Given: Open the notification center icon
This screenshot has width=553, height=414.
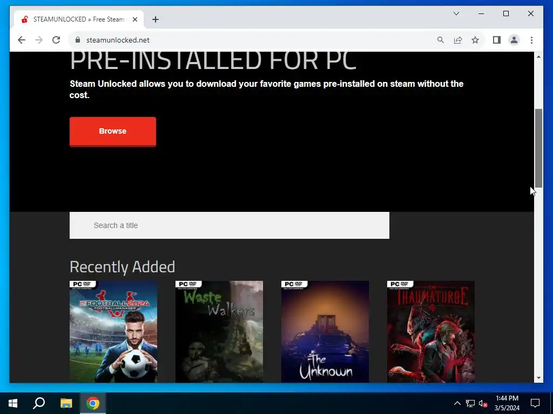Looking at the screenshot, I should 535,403.
